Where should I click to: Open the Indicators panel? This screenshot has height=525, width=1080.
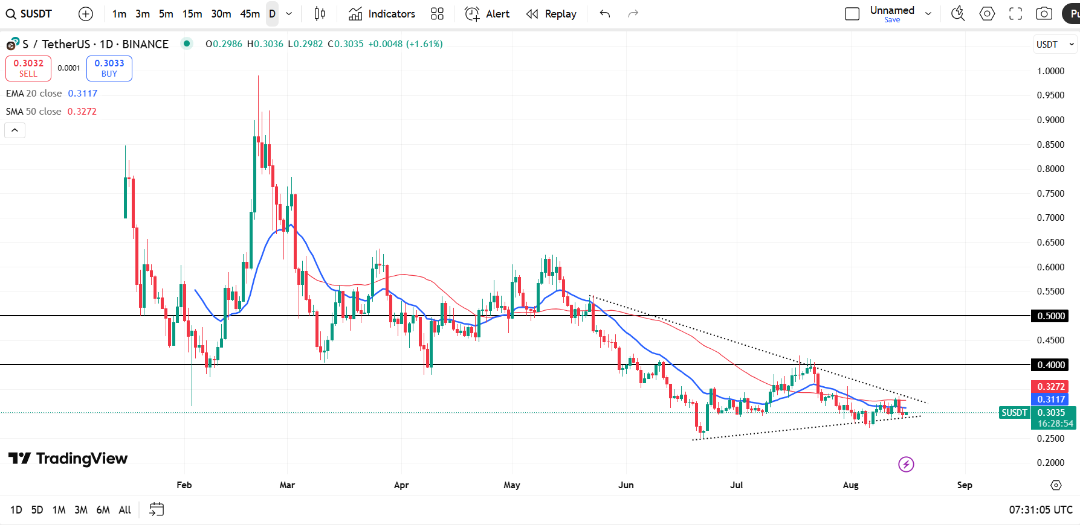click(x=382, y=14)
